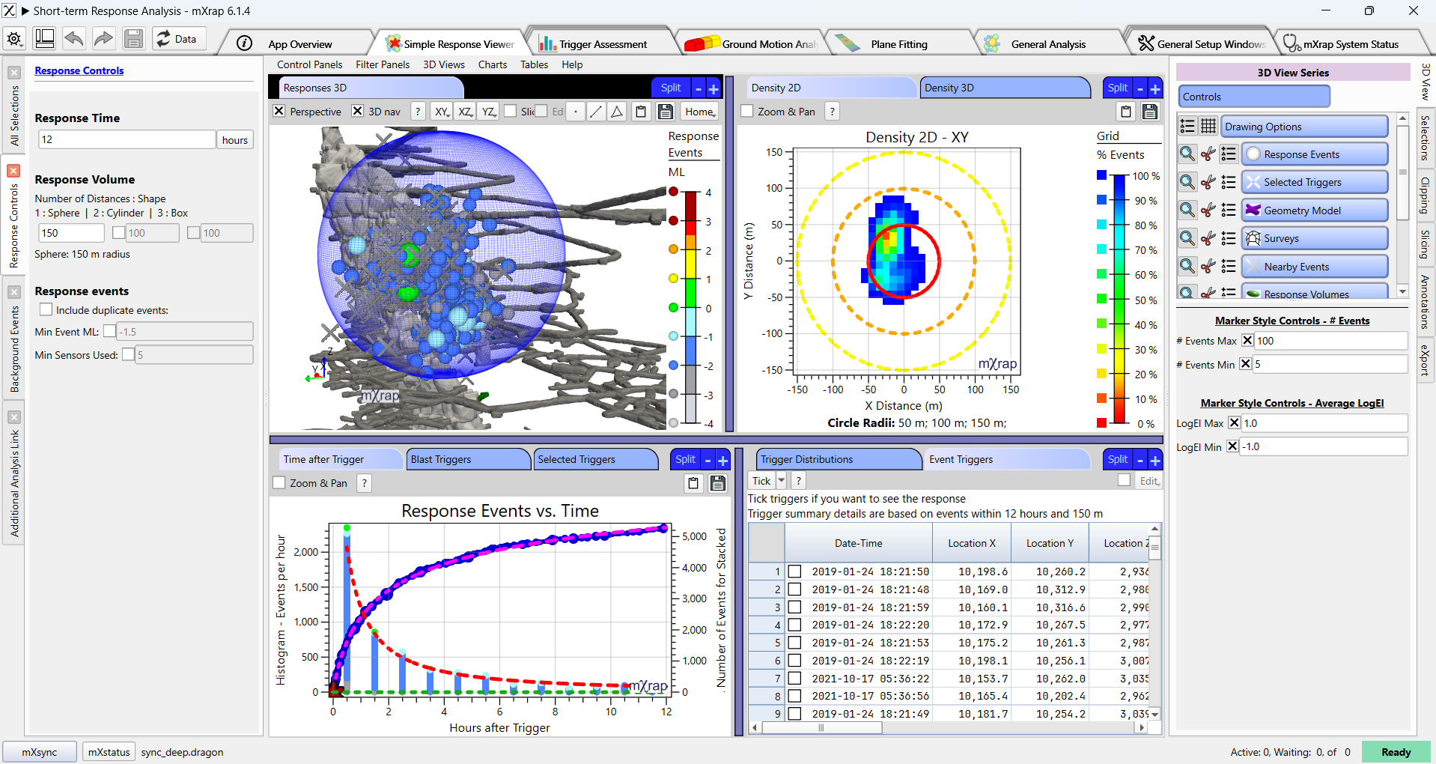
Task: Click the save disk icon in toolbar
Action: point(133,39)
